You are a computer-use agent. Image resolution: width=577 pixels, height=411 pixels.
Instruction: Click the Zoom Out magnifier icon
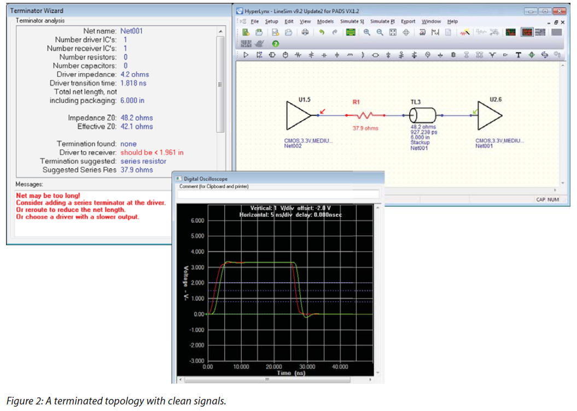[x=380, y=33]
